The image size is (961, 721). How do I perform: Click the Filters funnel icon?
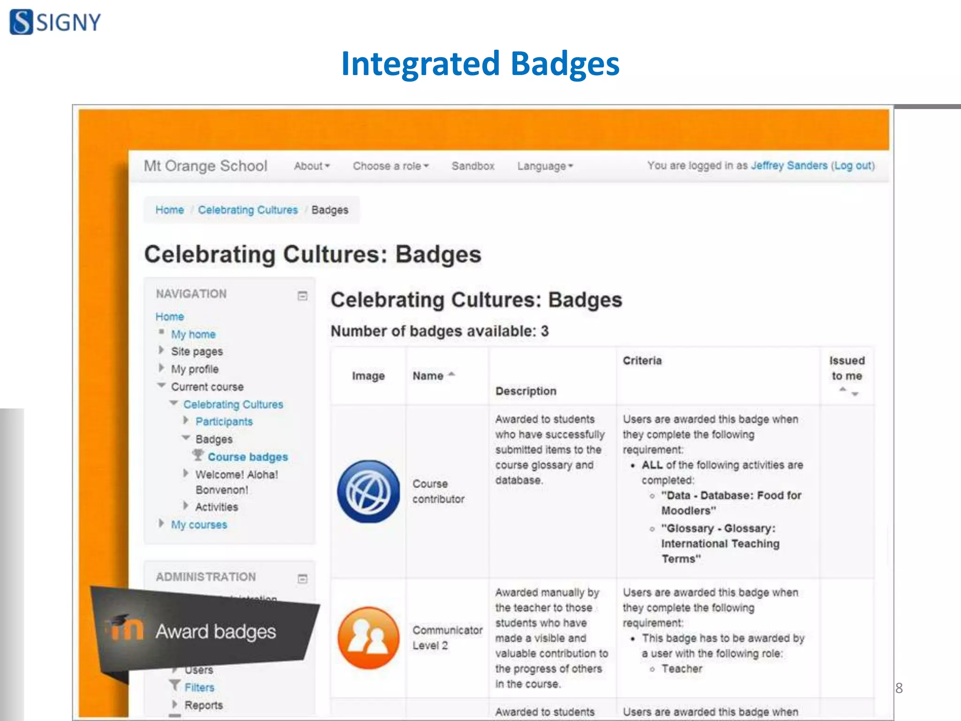pyautogui.click(x=175, y=686)
